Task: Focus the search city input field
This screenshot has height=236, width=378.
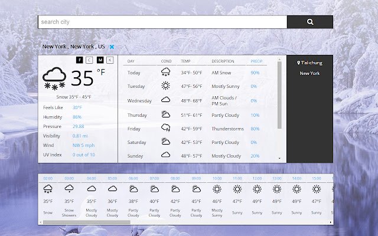Action: click(162, 22)
